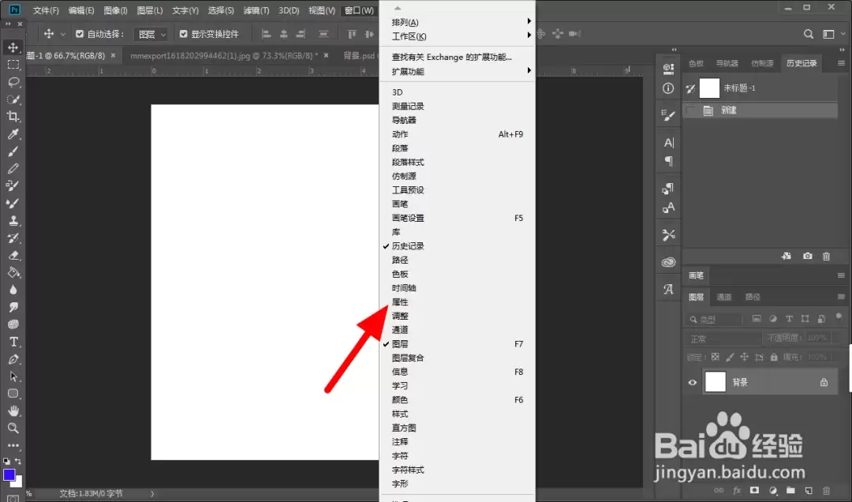
Task: Select the Move tool
Action: coord(13,47)
